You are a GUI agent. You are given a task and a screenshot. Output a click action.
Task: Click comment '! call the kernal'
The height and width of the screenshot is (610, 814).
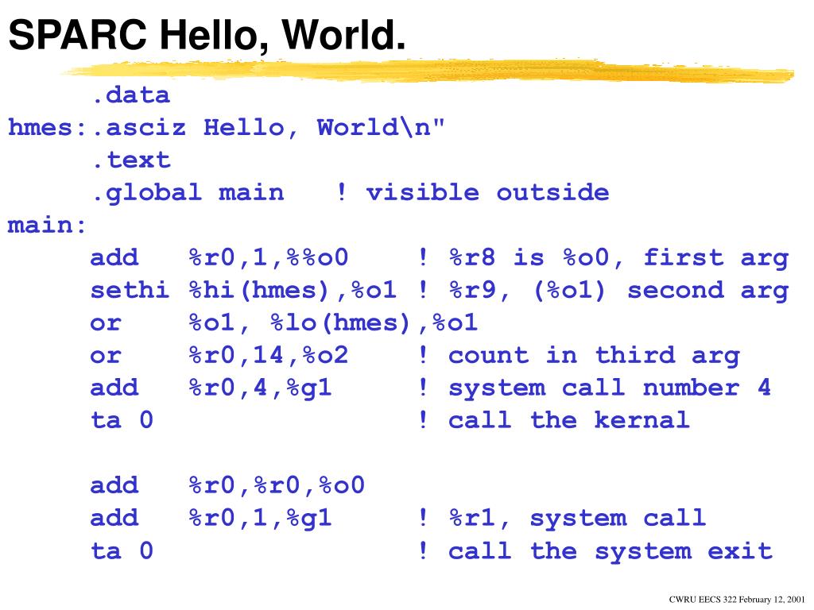[x=554, y=420]
